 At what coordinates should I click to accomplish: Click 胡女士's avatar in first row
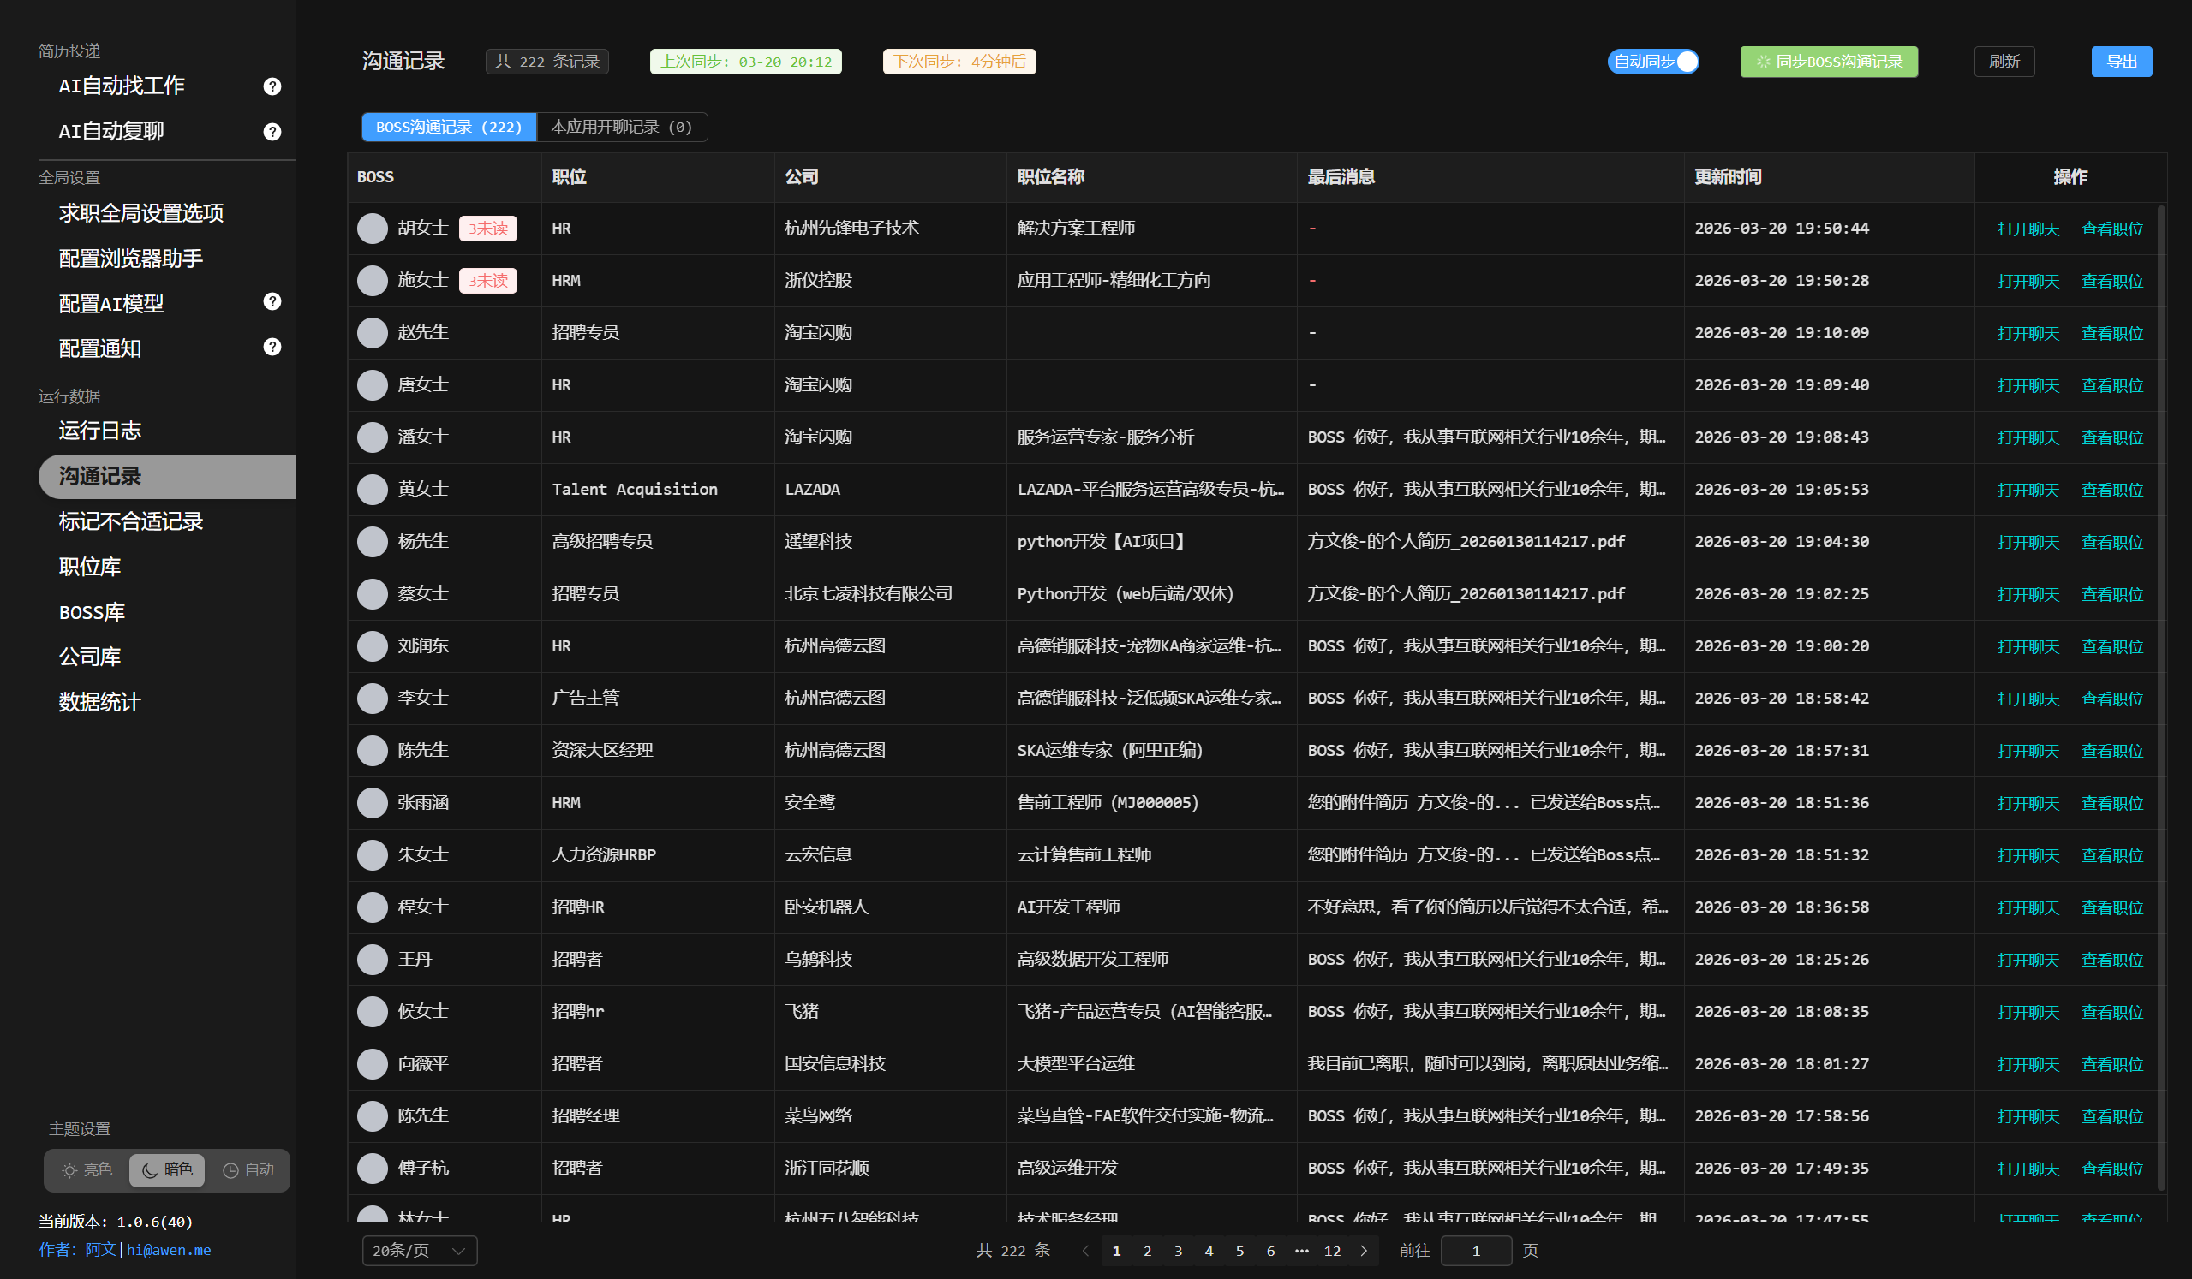coord(373,229)
